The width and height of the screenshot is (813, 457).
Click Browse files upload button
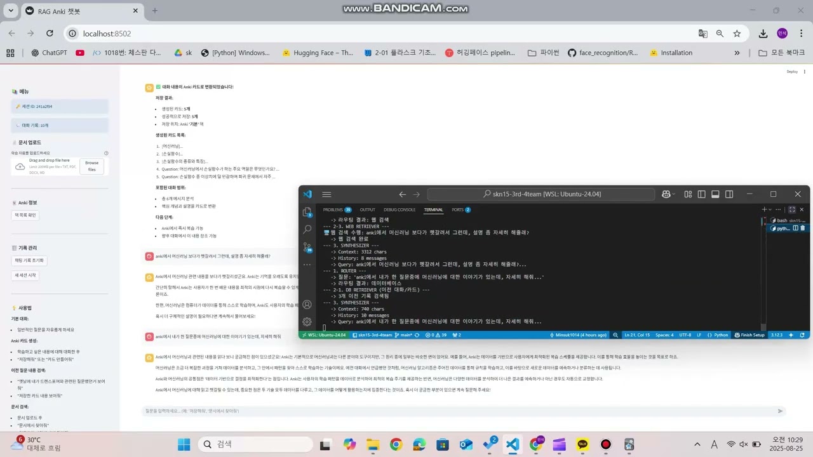coord(92,166)
